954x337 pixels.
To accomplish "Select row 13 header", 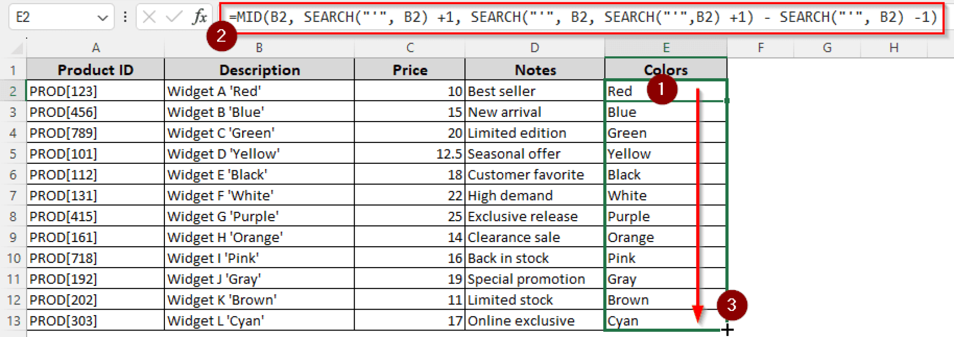I will [x=13, y=321].
